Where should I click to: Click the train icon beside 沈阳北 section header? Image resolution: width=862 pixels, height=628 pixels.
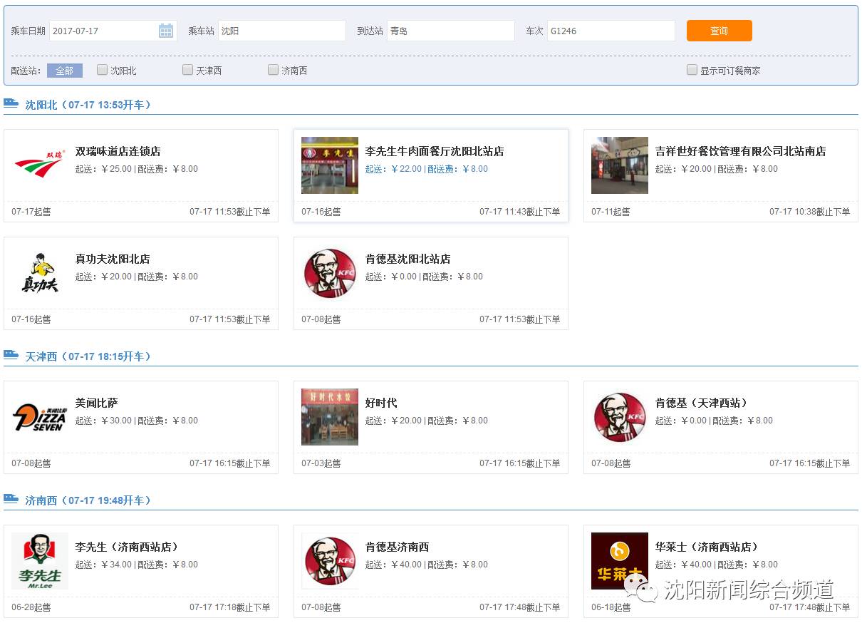click(11, 103)
